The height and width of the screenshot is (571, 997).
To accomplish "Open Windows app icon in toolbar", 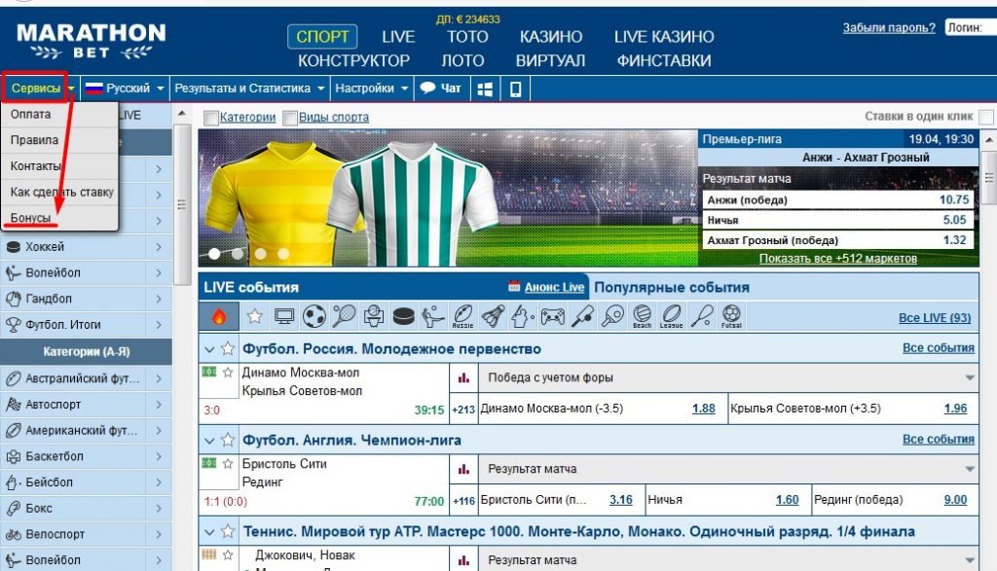I will point(485,89).
